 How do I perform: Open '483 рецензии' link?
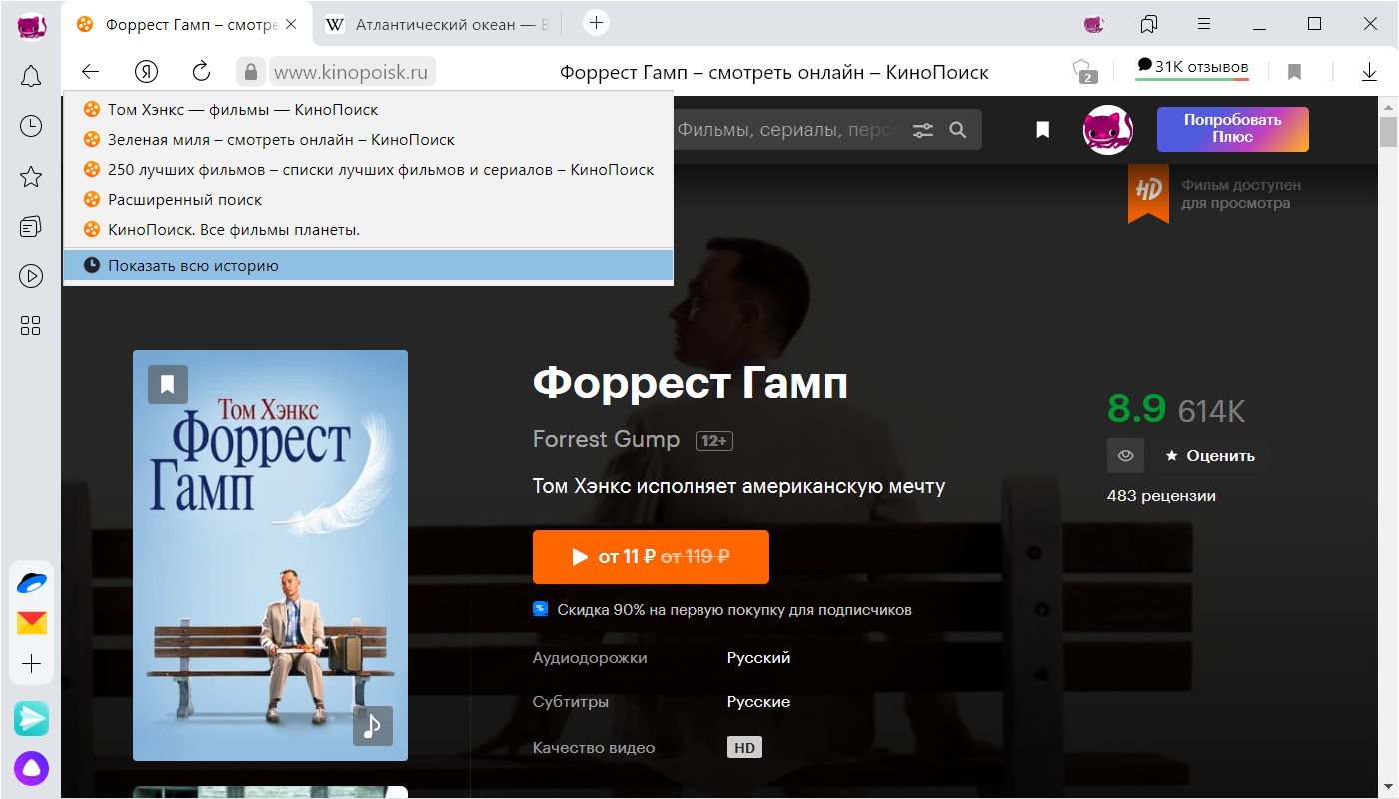(x=1161, y=496)
